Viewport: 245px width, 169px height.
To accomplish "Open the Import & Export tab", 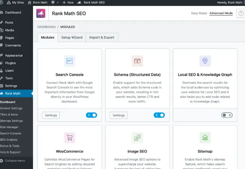I will pyautogui.click(x=102, y=37).
